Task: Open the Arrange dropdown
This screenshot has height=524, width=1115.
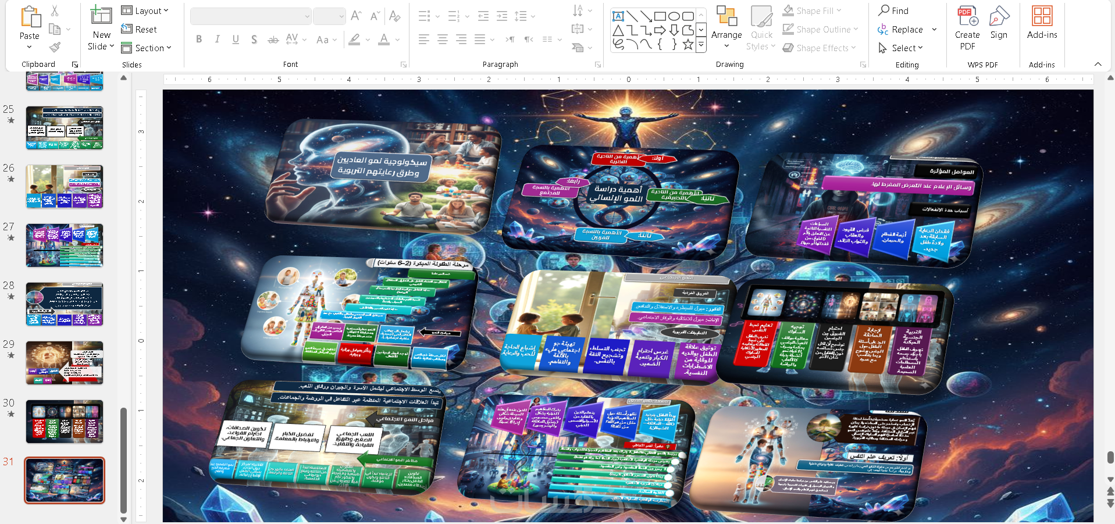Action: (x=726, y=27)
